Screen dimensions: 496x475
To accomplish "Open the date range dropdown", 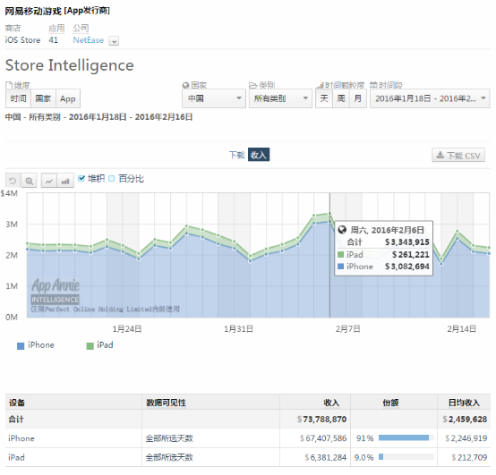I will 430,98.
